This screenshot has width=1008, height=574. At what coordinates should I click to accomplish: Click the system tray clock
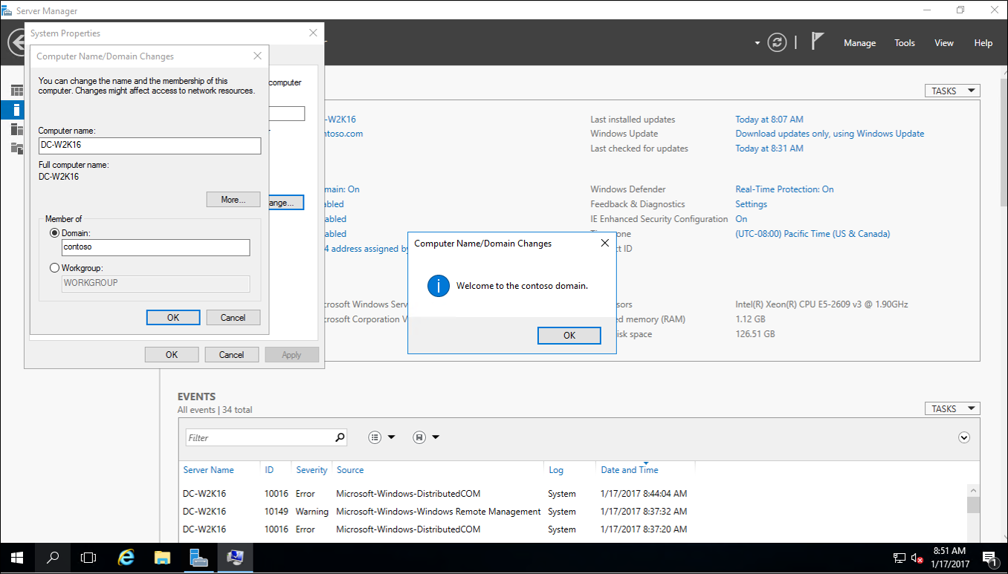coord(952,558)
